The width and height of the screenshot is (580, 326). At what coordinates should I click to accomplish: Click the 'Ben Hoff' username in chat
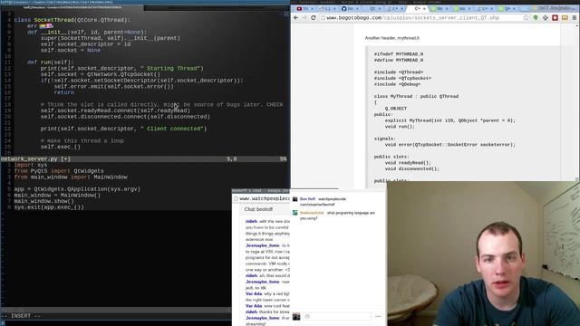click(x=307, y=199)
